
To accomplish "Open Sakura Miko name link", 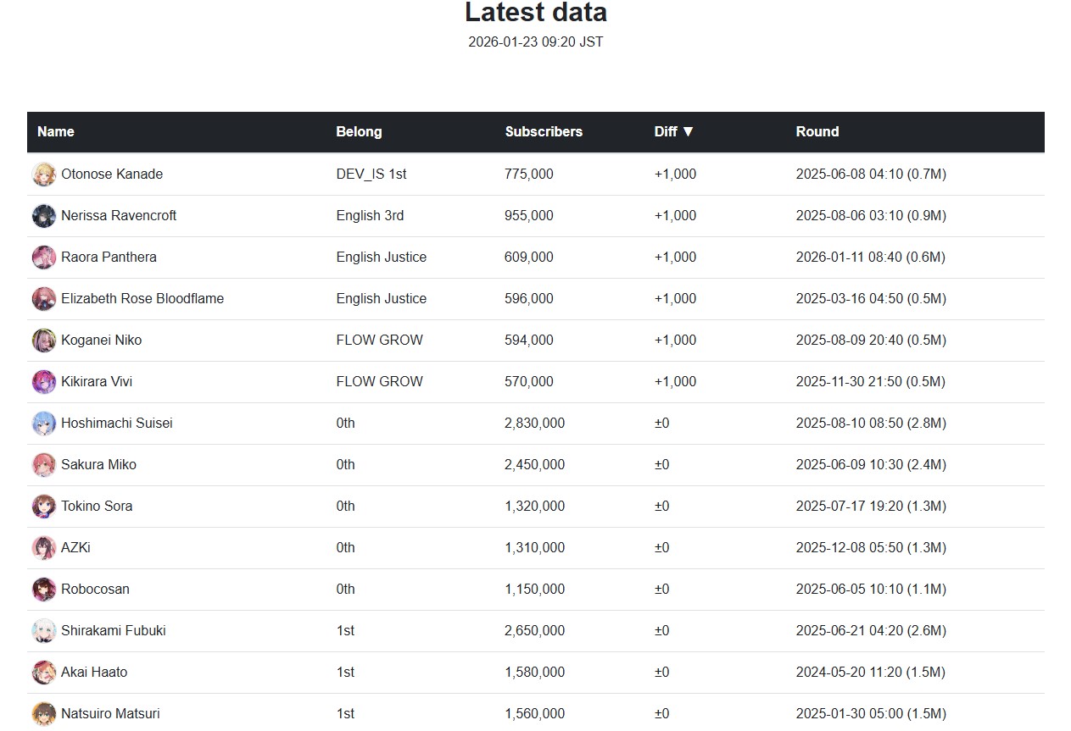I will coord(98,465).
